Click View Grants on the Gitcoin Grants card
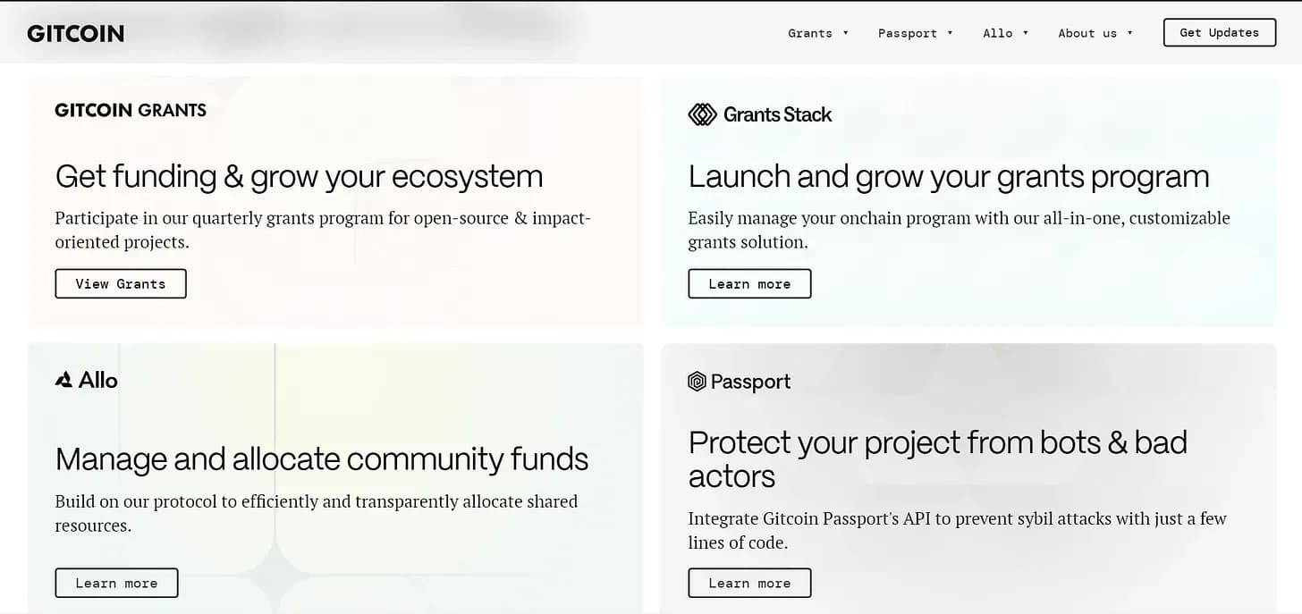The width and height of the screenshot is (1302, 614). (x=121, y=283)
